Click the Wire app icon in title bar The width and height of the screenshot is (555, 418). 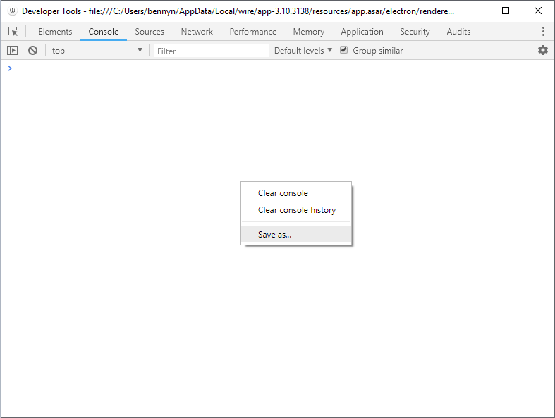(x=13, y=11)
